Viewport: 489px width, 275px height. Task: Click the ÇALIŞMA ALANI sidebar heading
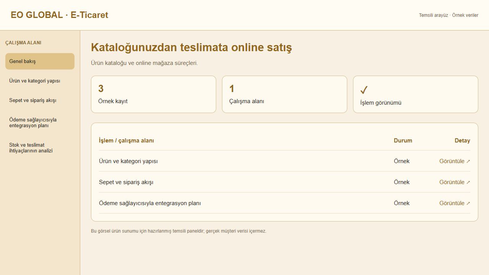pos(23,43)
